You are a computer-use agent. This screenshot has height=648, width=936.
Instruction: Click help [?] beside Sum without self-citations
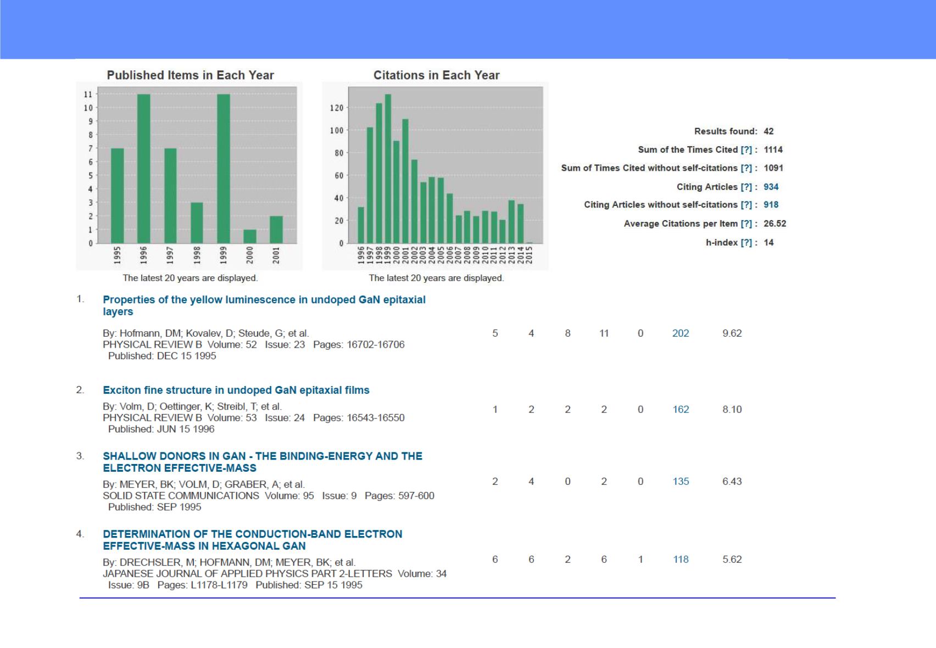coord(746,168)
